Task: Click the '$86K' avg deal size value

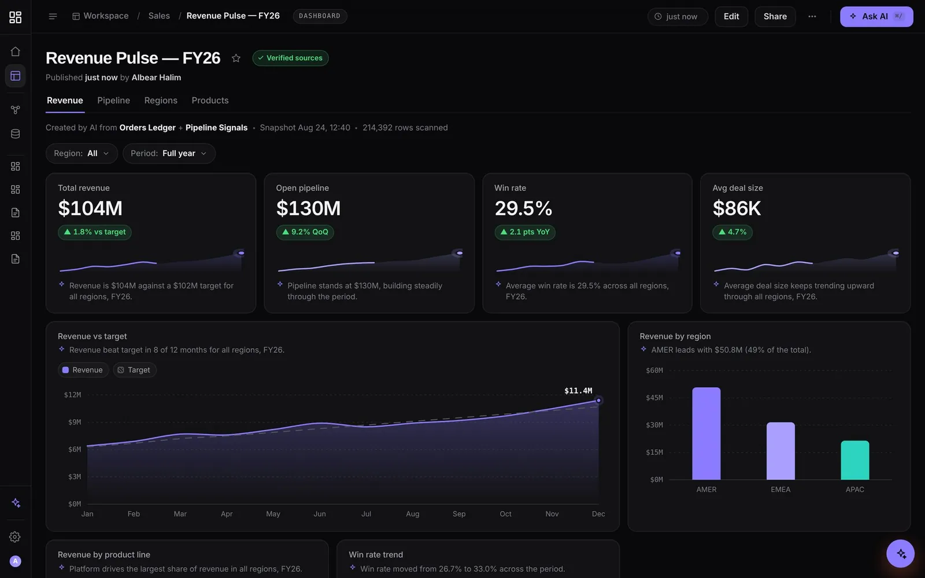Action: click(x=737, y=208)
